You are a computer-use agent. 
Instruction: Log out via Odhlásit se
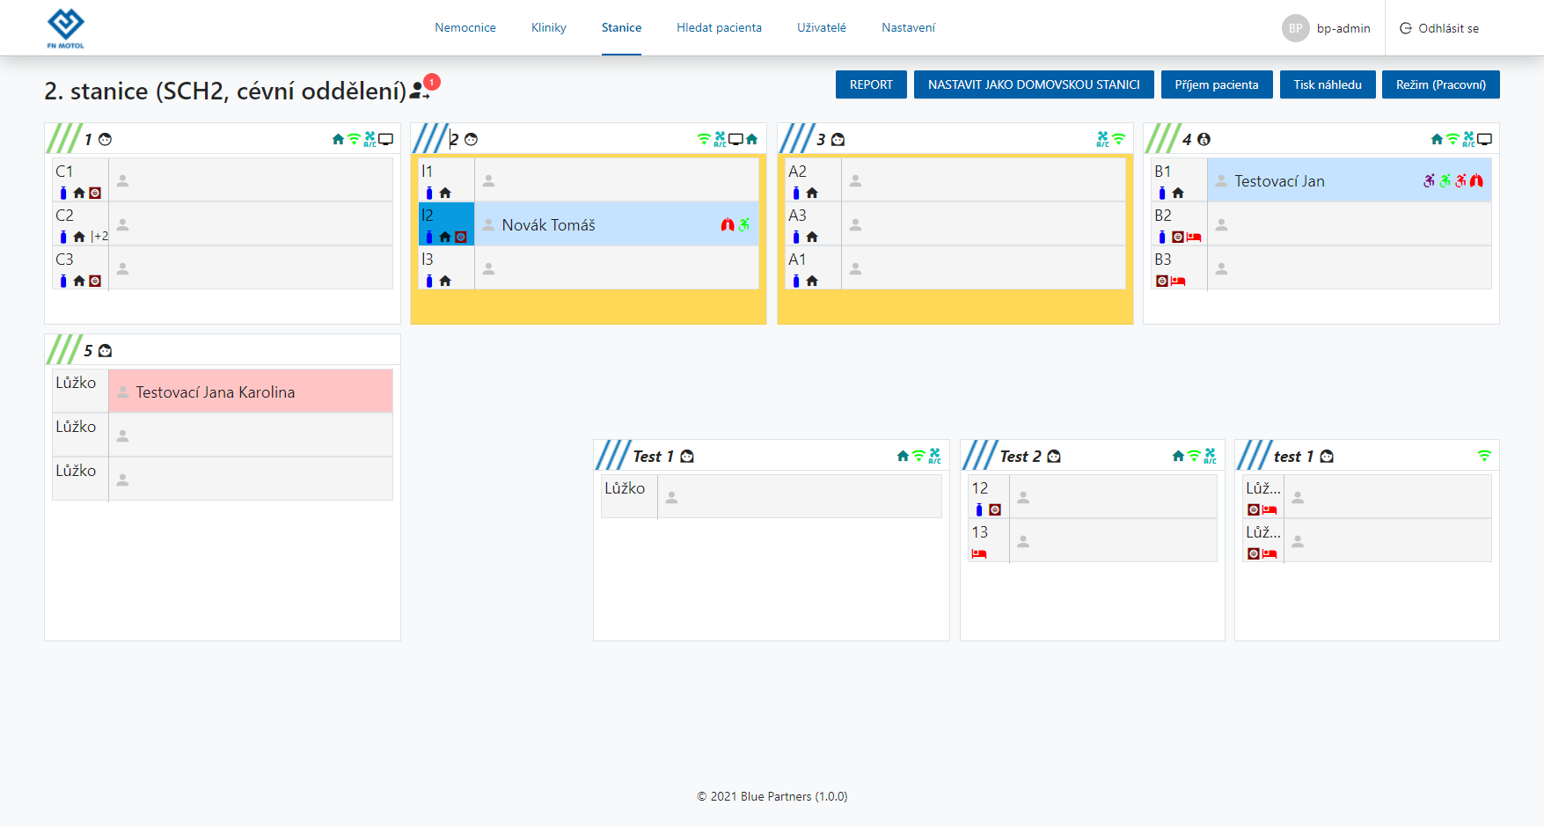click(x=1439, y=28)
